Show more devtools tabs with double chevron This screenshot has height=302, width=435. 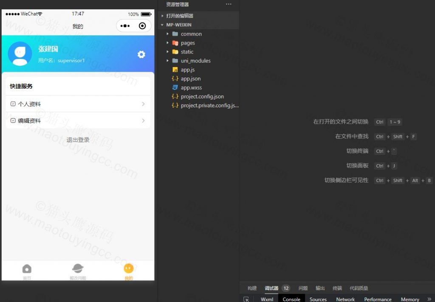[x=429, y=299]
